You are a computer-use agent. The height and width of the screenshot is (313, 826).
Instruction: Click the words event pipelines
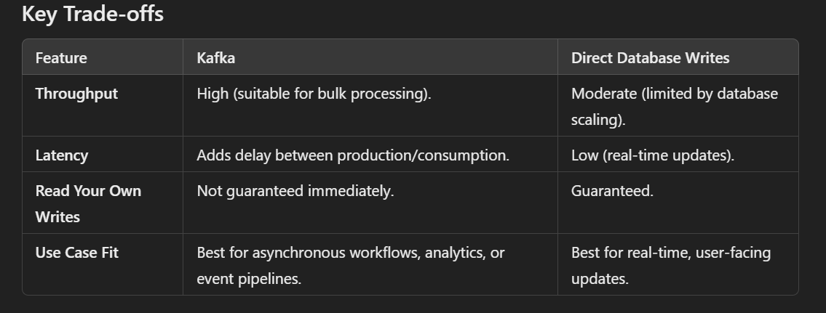(249, 279)
